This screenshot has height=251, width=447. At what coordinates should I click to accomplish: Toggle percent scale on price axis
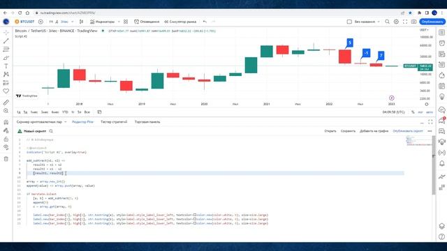[x=413, y=112]
